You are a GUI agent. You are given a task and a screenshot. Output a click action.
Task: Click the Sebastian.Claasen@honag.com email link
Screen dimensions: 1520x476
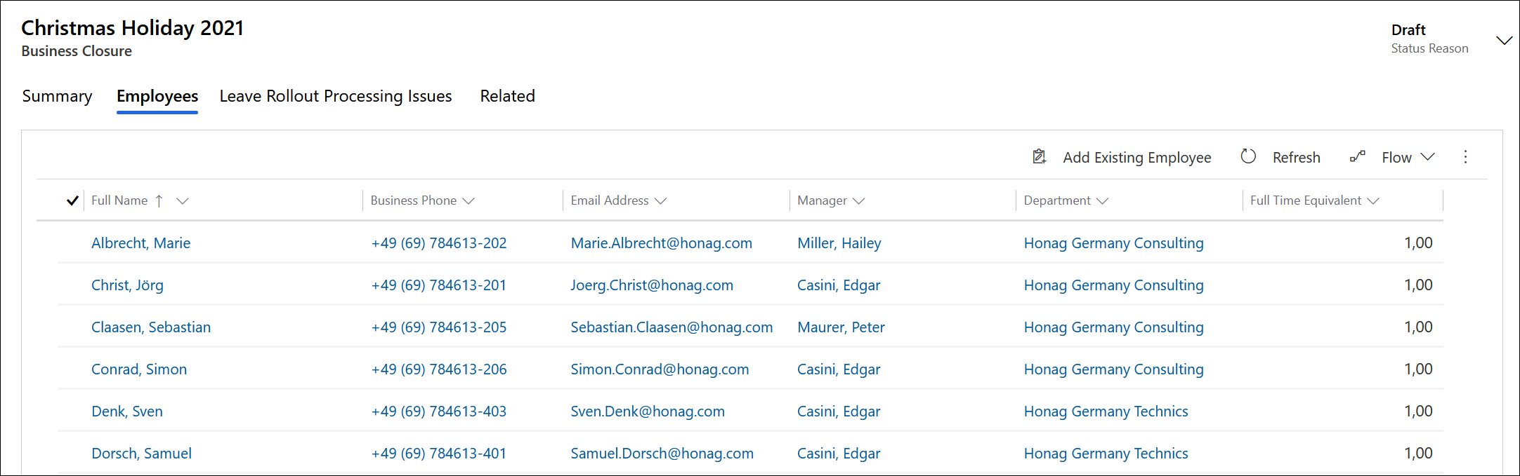(x=671, y=327)
